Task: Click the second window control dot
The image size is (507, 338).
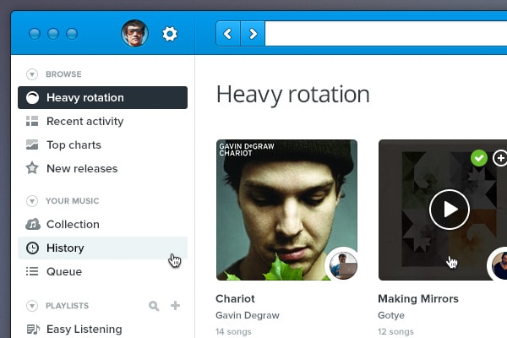Action: [x=53, y=34]
